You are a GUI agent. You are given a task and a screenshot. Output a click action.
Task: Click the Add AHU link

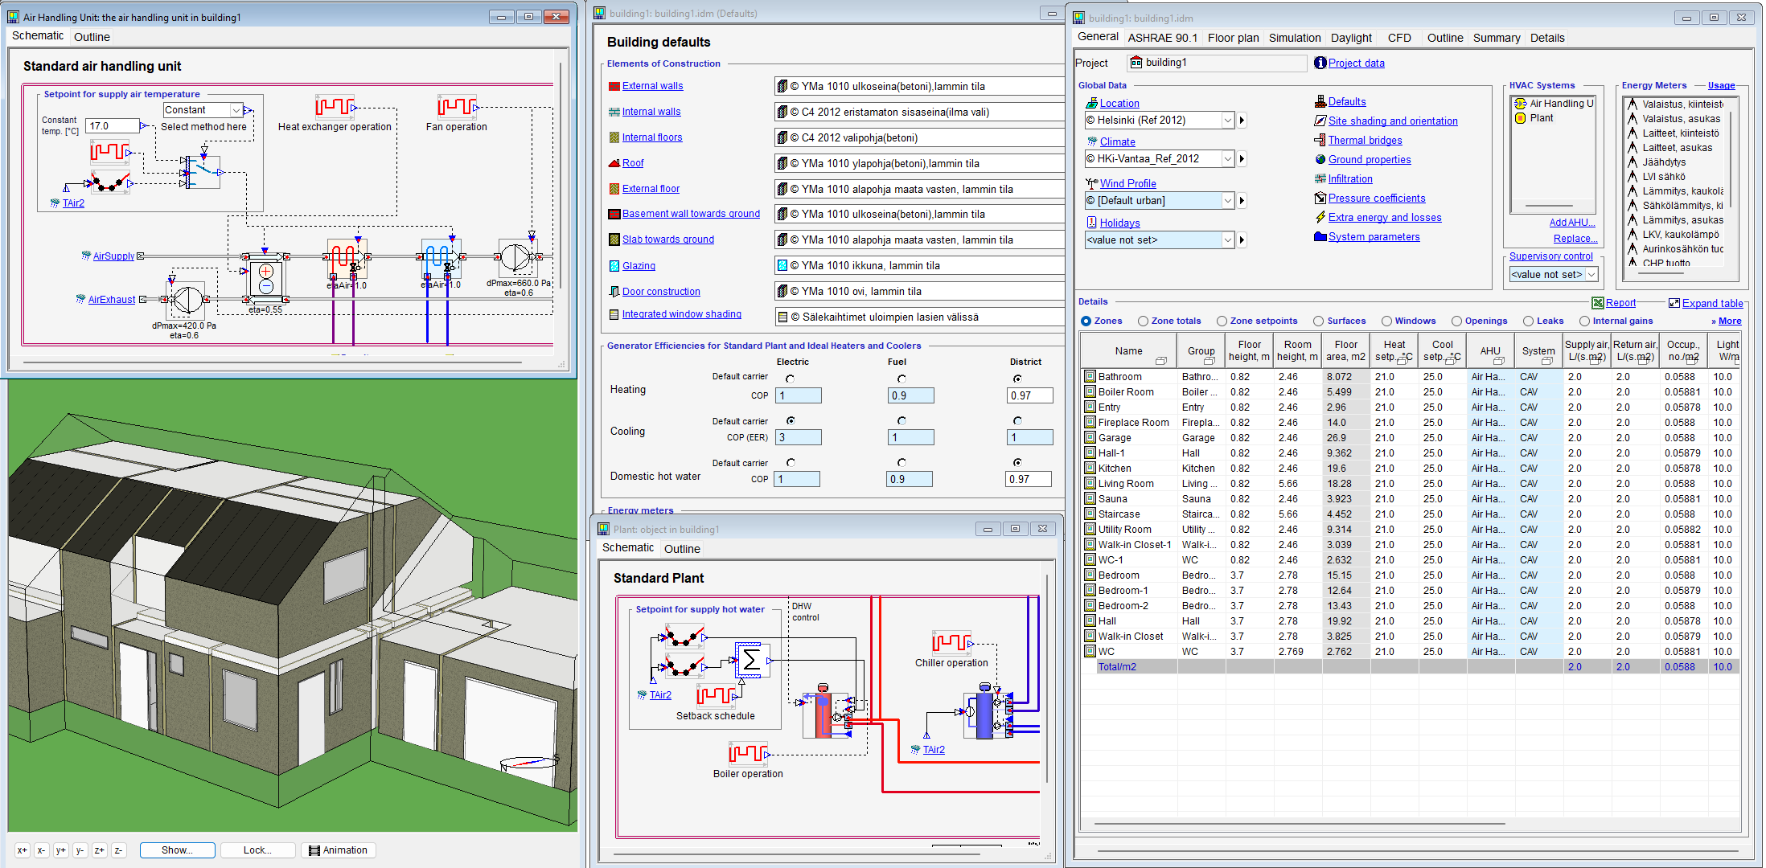click(x=1571, y=223)
